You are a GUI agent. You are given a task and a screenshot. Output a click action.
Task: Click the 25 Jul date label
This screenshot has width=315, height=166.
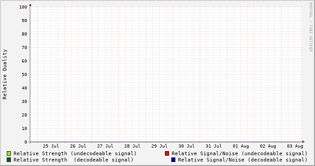pos(51,146)
